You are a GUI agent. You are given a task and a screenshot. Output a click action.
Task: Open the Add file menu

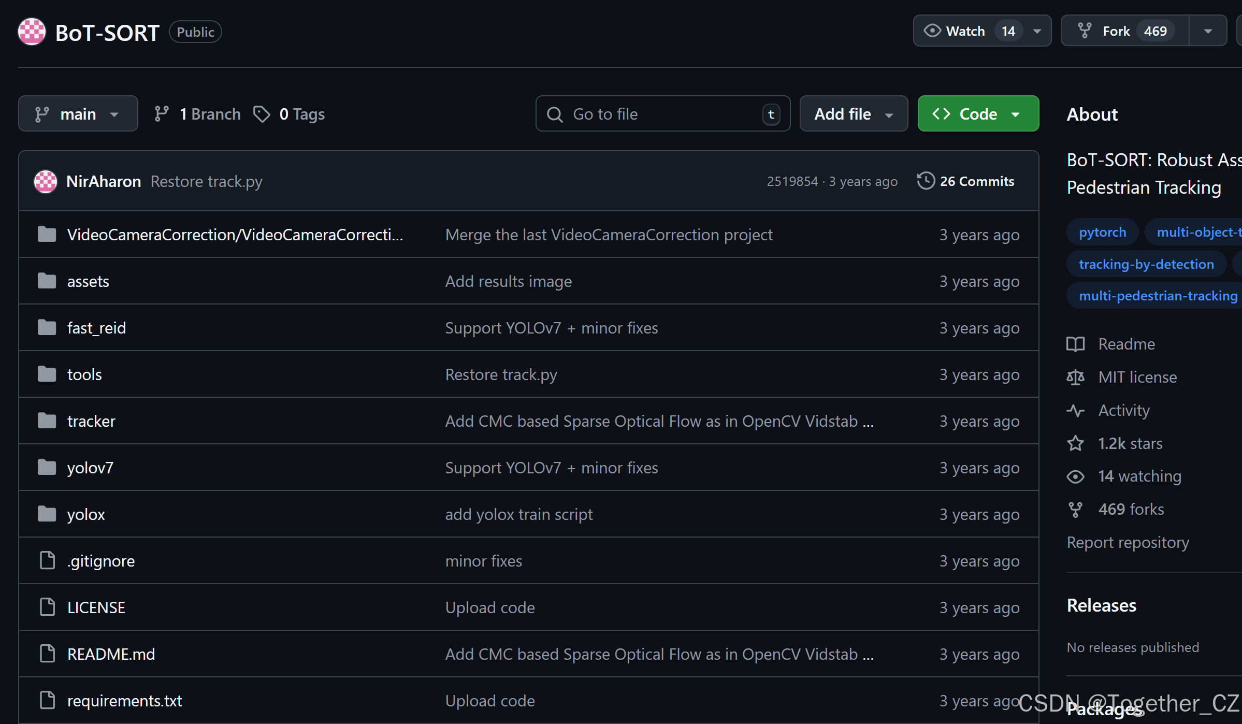tap(853, 114)
